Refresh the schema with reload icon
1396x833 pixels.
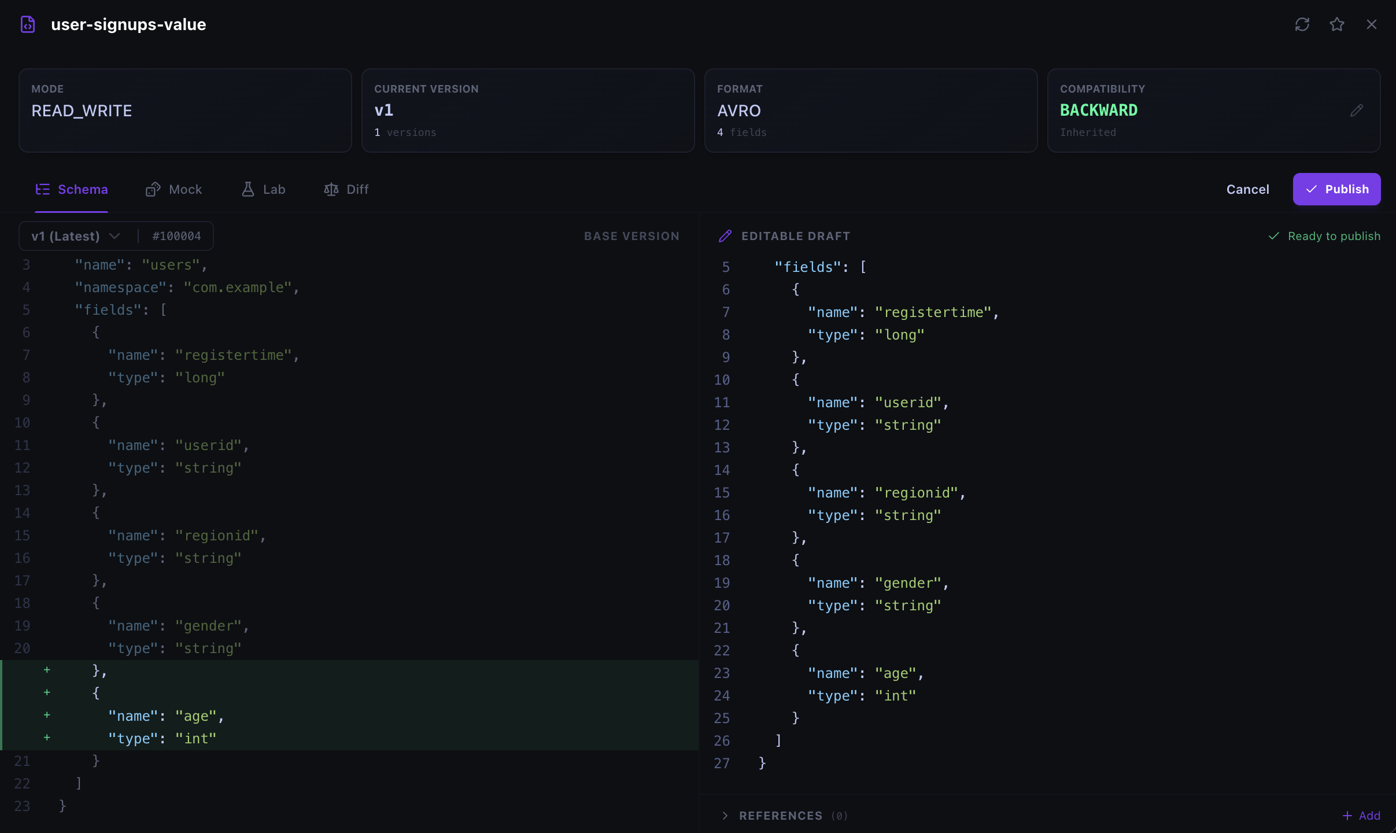[x=1302, y=24]
